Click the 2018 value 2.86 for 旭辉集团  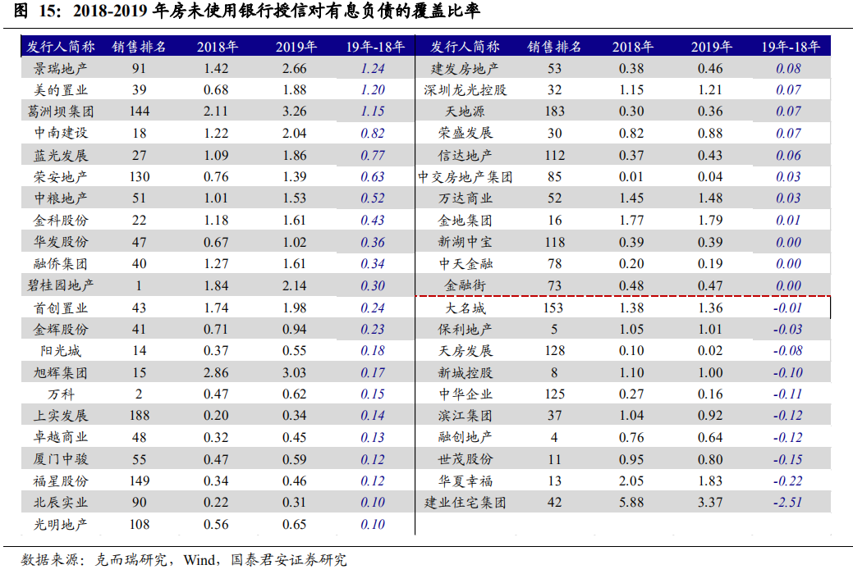(216, 372)
